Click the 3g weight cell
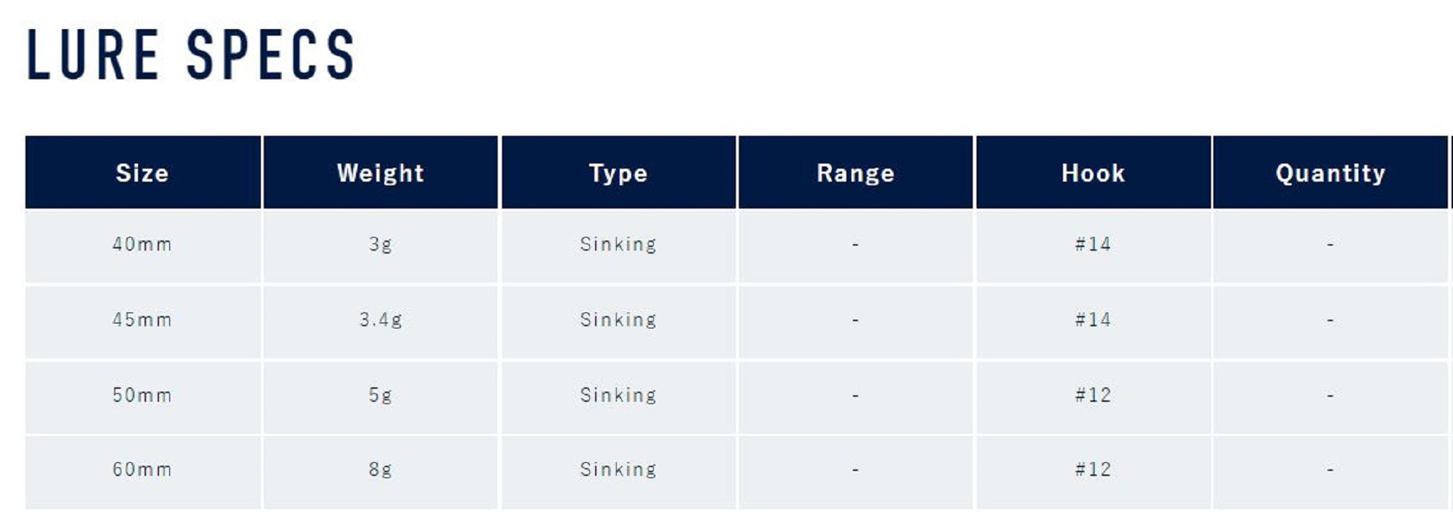The image size is (1453, 513). click(380, 244)
